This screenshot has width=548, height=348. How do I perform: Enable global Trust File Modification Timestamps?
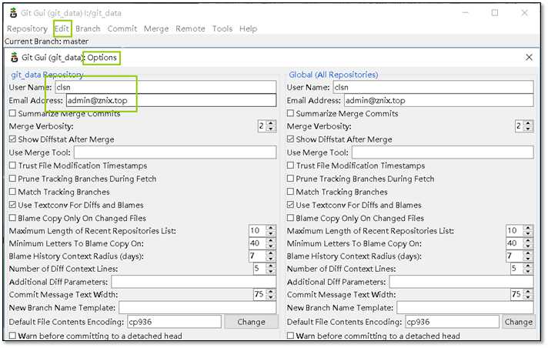pyautogui.click(x=290, y=166)
